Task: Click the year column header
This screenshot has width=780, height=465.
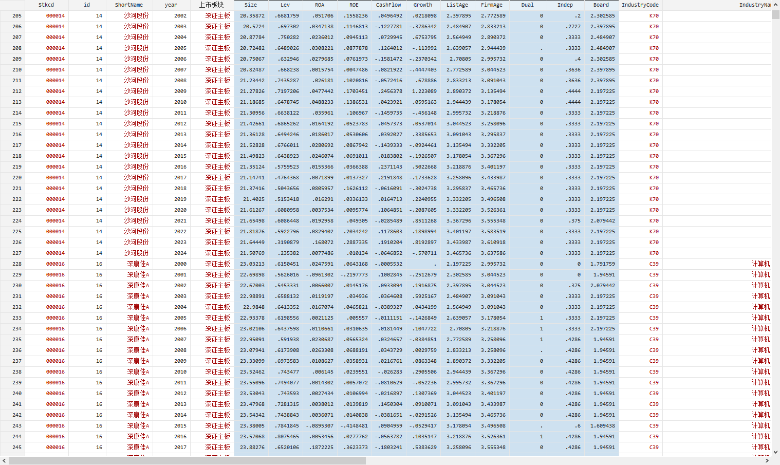Action: pyautogui.click(x=171, y=5)
